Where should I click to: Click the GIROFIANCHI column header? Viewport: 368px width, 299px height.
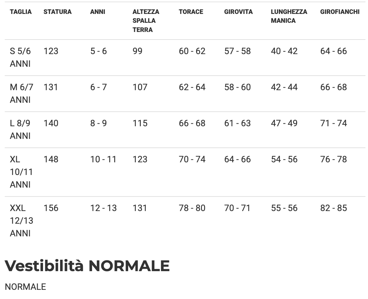pos(340,12)
